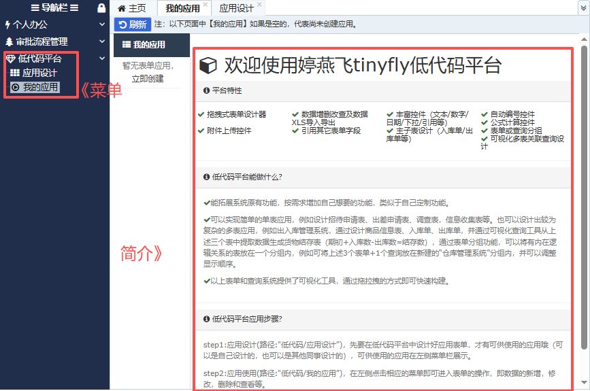Click the tree icon beside 审批流程管理
The image size is (590, 391).
[x=9, y=41]
